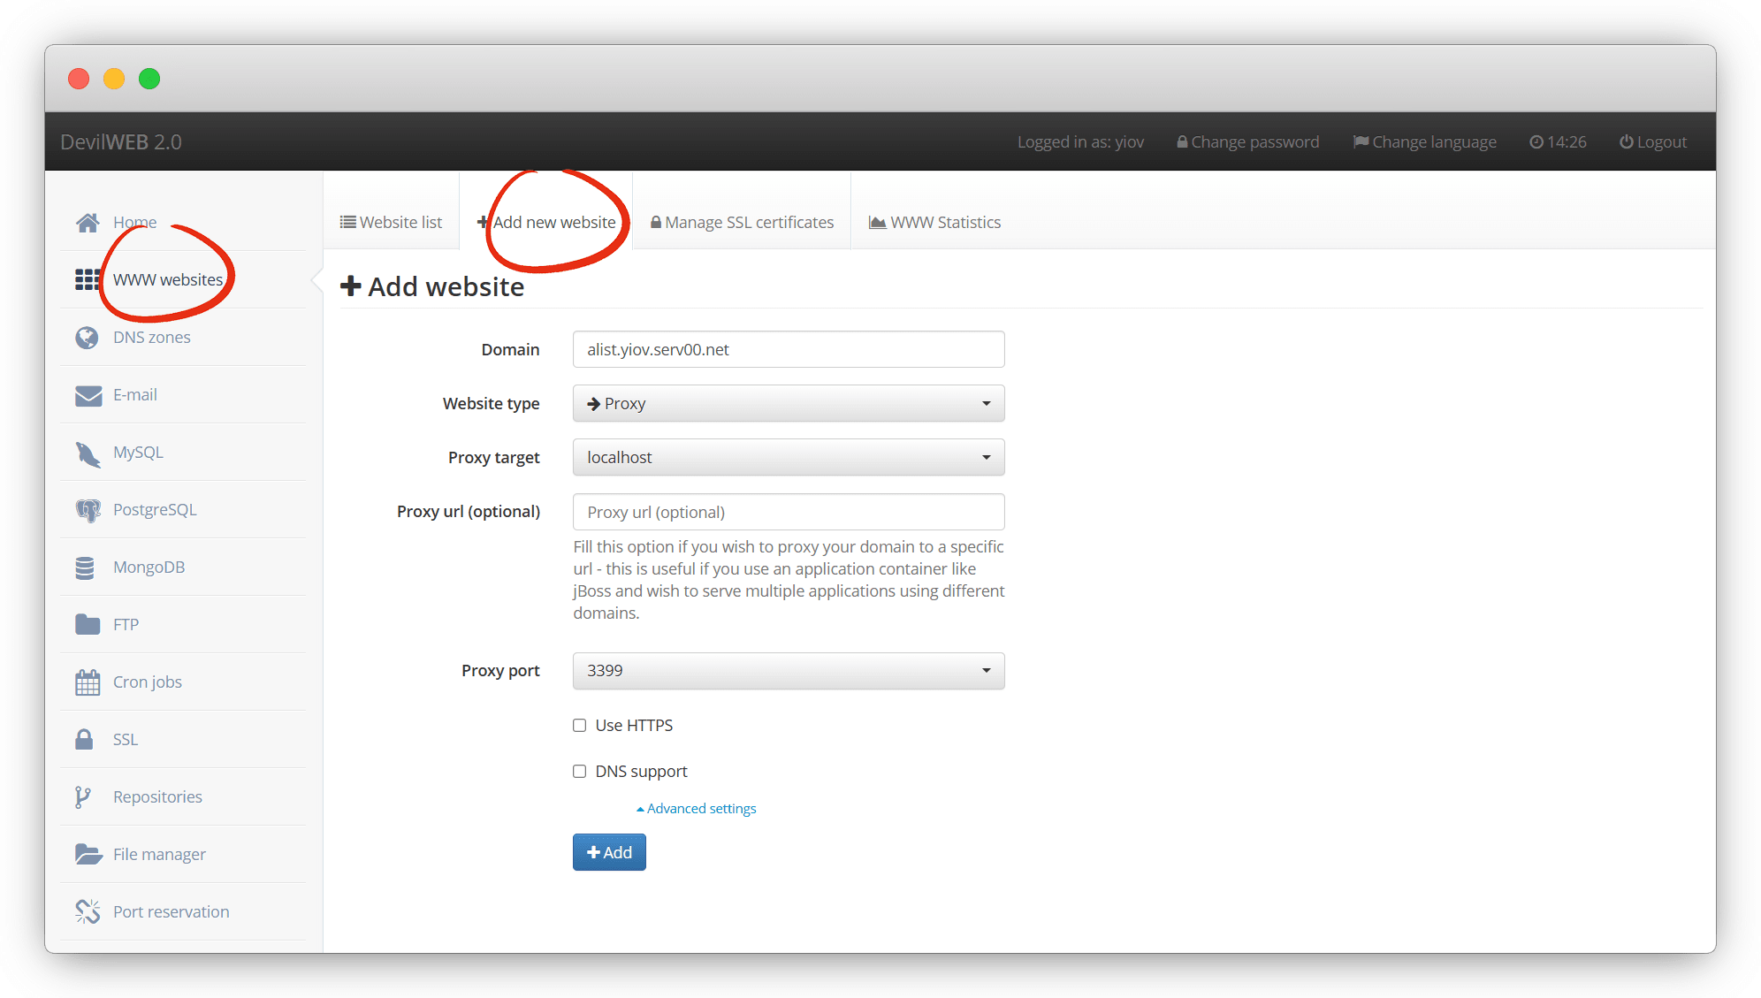Click the Home house icon in sidebar

(x=88, y=223)
